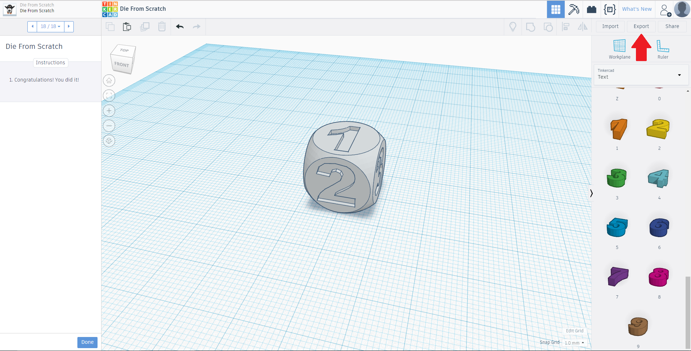Open the What's New link
The image size is (691, 351).
[x=637, y=9]
